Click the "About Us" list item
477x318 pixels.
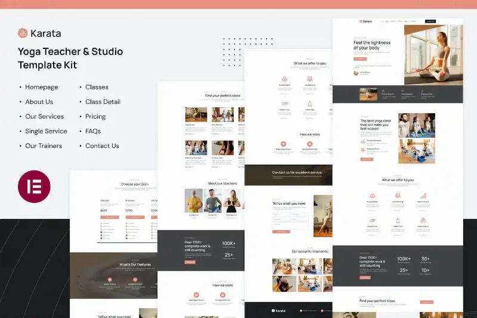pos(39,101)
